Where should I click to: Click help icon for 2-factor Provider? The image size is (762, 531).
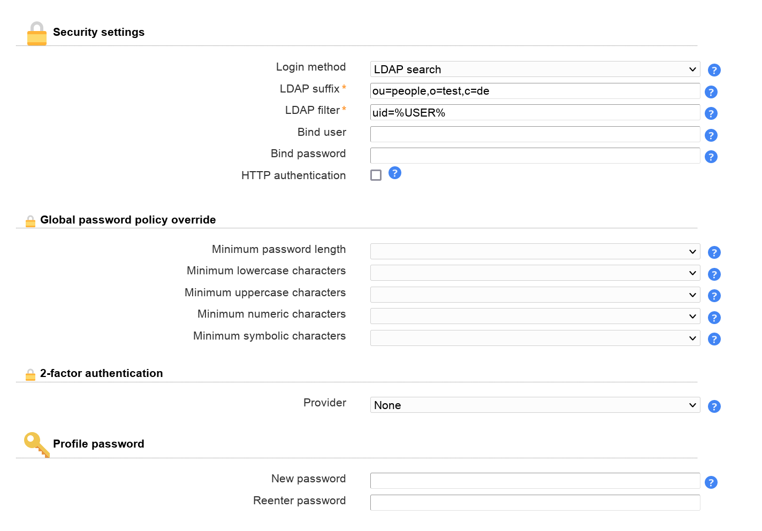(x=714, y=406)
